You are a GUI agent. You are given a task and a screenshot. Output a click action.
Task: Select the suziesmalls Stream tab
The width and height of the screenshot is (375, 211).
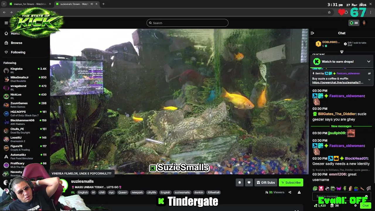tap(77, 4)
